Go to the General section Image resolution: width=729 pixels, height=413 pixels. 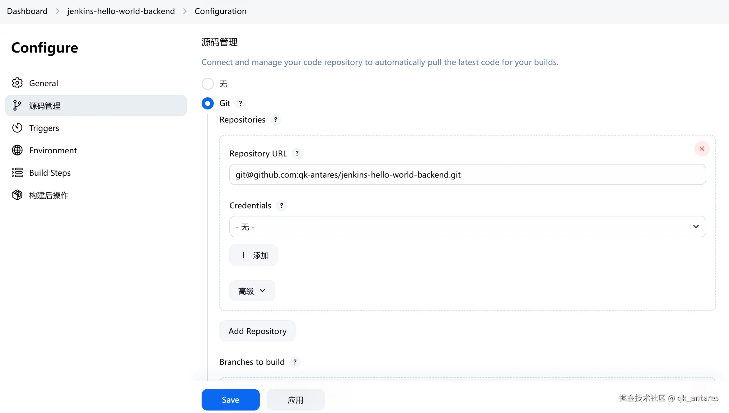click(x=96, y=83)
